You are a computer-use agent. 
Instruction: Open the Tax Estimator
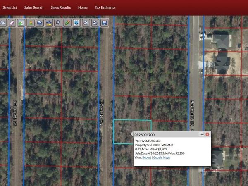105,7
